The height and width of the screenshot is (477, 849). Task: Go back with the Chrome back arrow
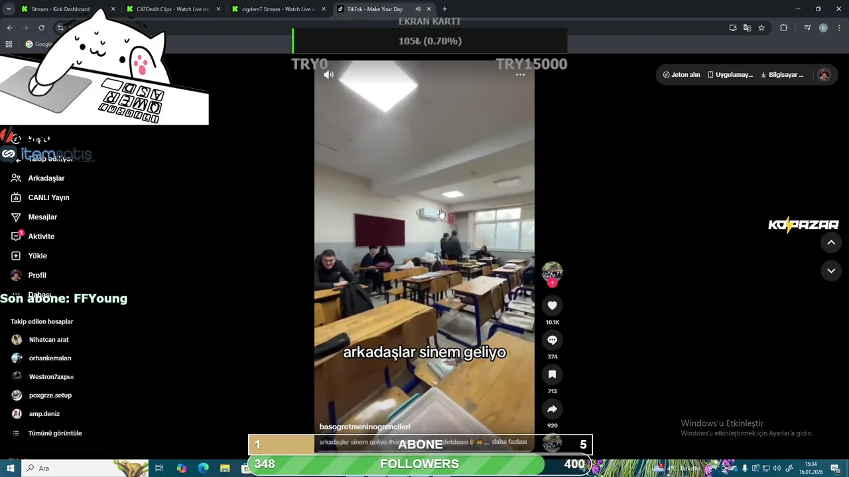(9, 28)
